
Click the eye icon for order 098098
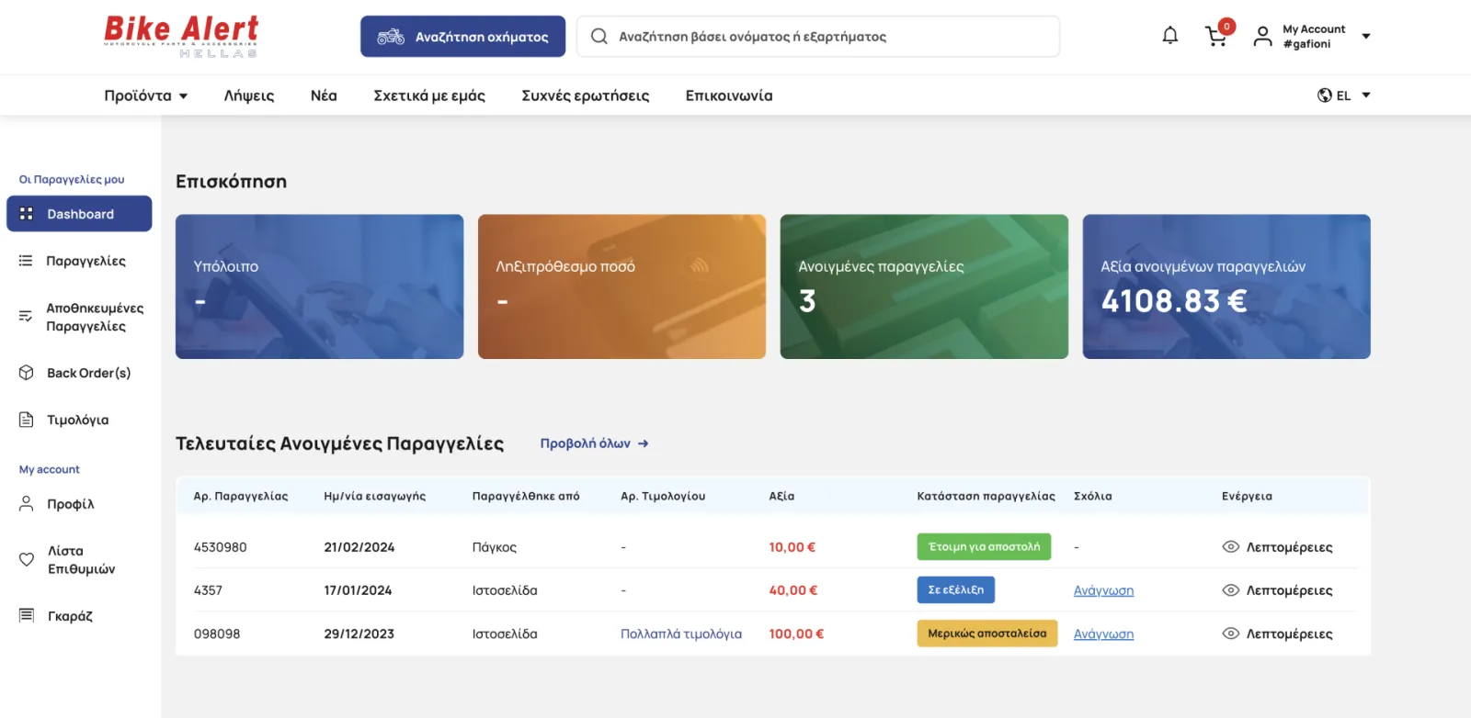pyautogui.click(x=1230, y=634)
